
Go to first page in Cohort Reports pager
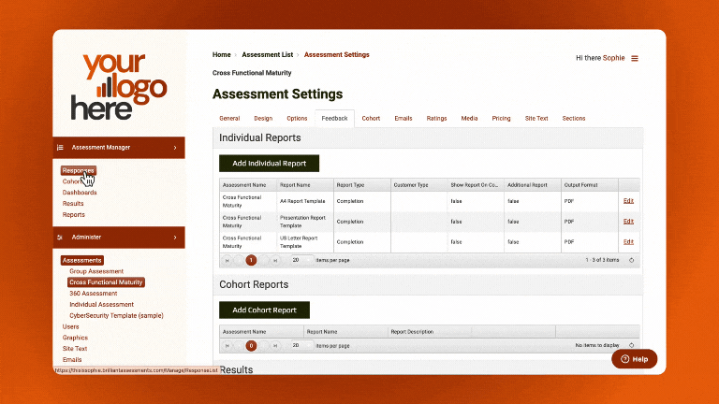227,346
